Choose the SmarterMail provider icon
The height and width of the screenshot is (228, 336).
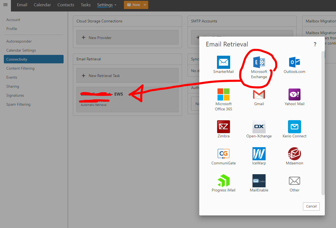(x=224, y=62)
